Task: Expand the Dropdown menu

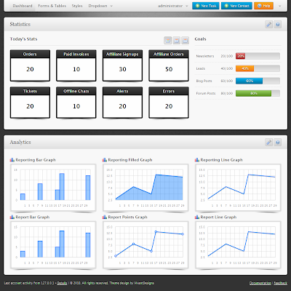Action: (x=100, y=6)
